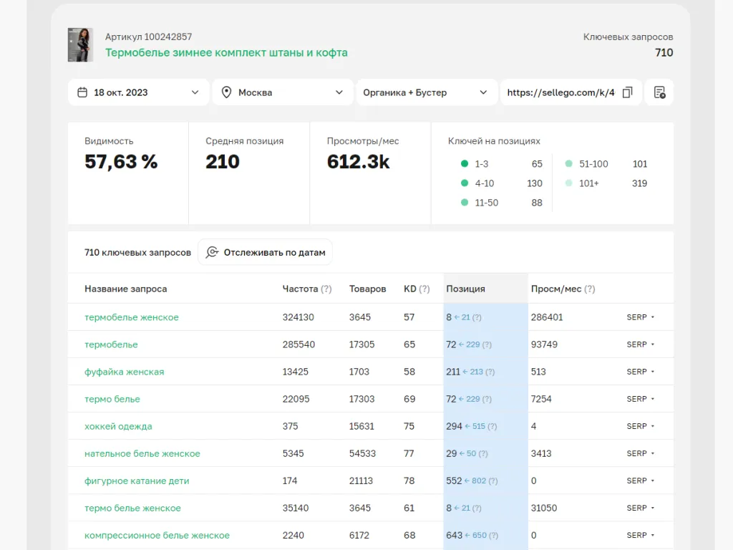Expand SERP for компрессионное белье женское
The image size is (733, 550).
pos(641,535)
